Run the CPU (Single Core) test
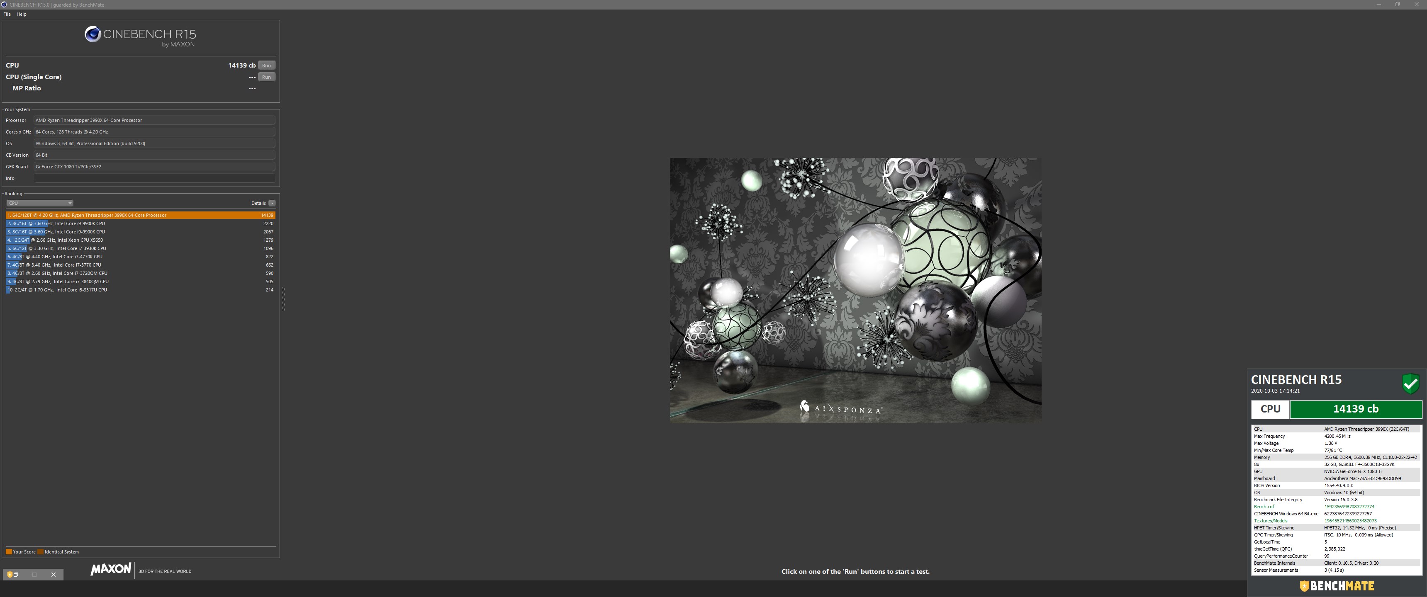The height and width of the screenshot is (597, 1427). pyautogui.click(x=266, y=77)
